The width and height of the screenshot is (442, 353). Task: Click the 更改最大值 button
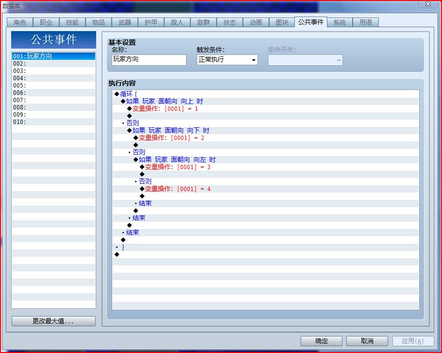pyautogui.click(x=53, y=321)
